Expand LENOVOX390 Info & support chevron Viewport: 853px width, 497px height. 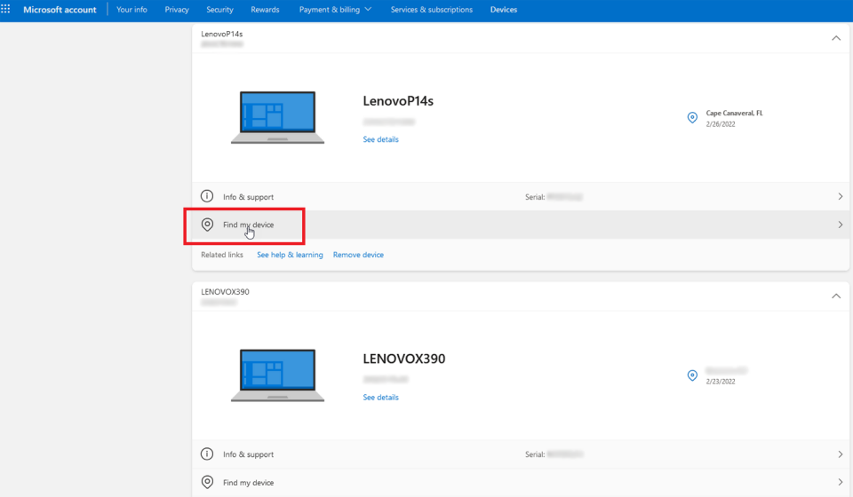click(x=840, y=454)
